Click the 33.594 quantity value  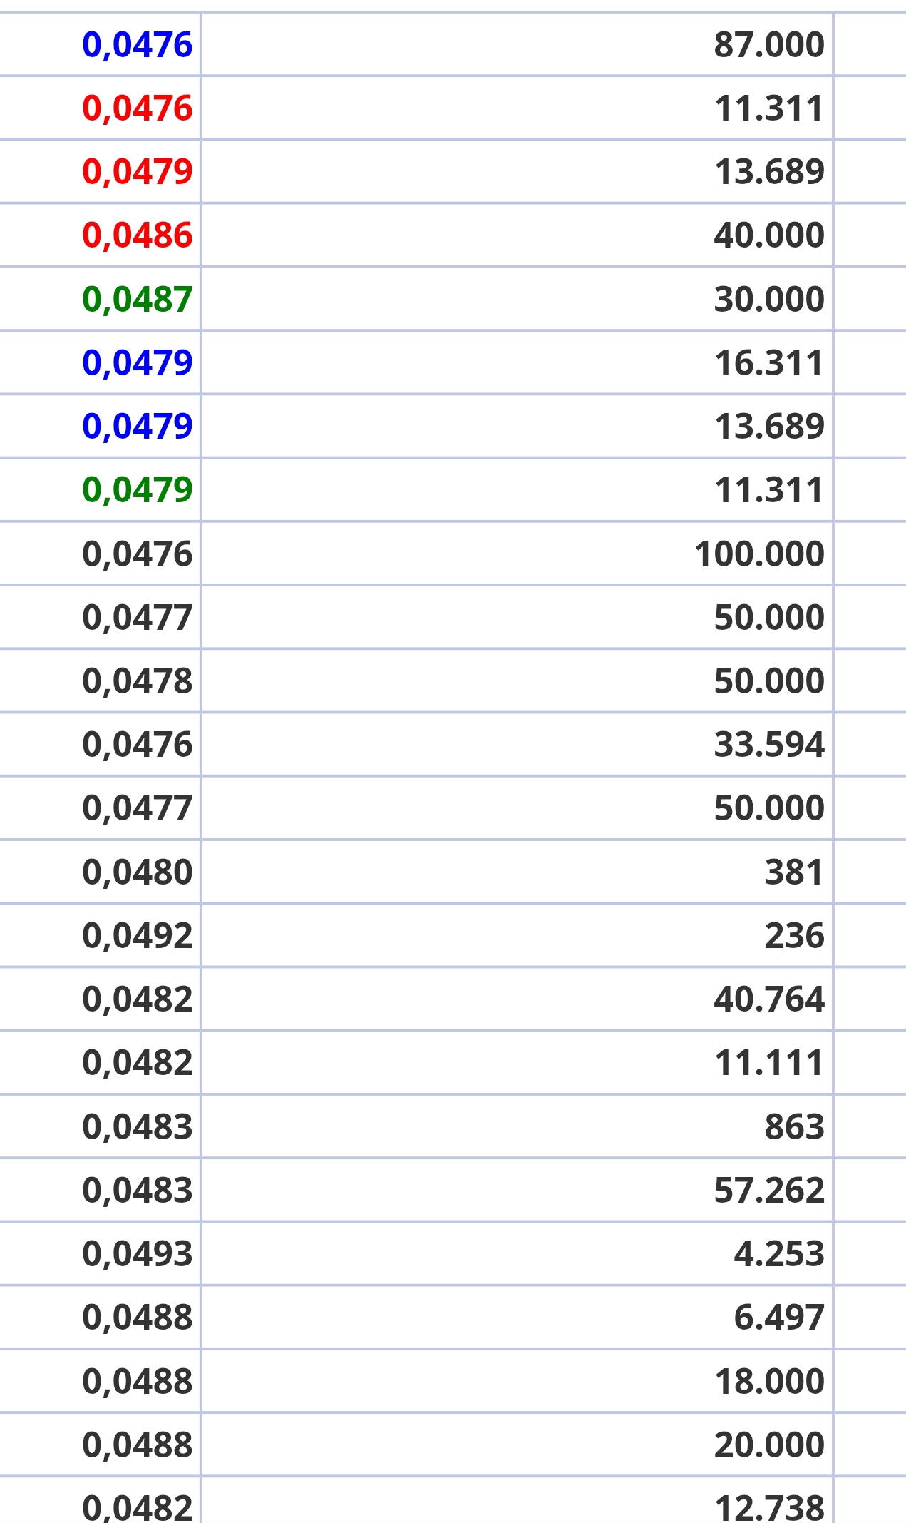coord(769,745)
